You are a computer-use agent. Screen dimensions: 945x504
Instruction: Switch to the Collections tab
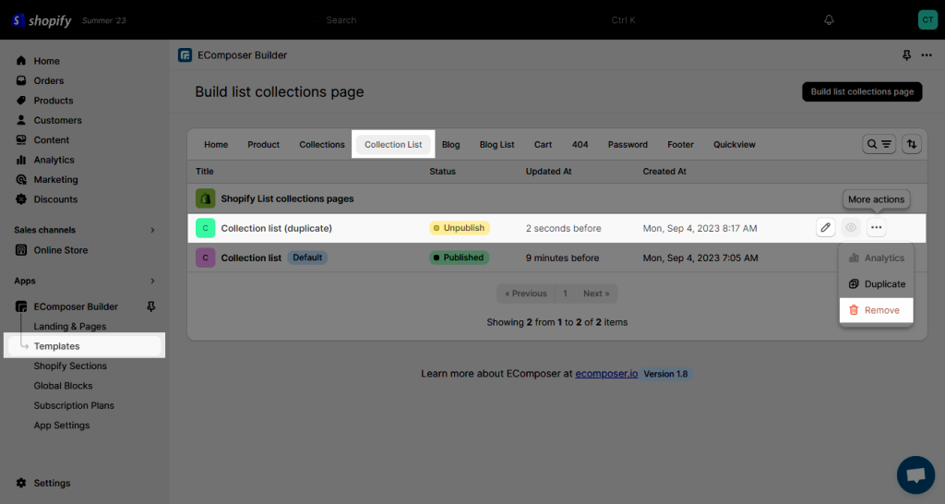point(322,145)
